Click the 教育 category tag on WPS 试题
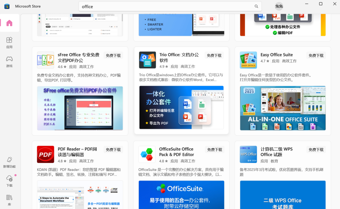The image size is (340, 209). click(274, 161)
